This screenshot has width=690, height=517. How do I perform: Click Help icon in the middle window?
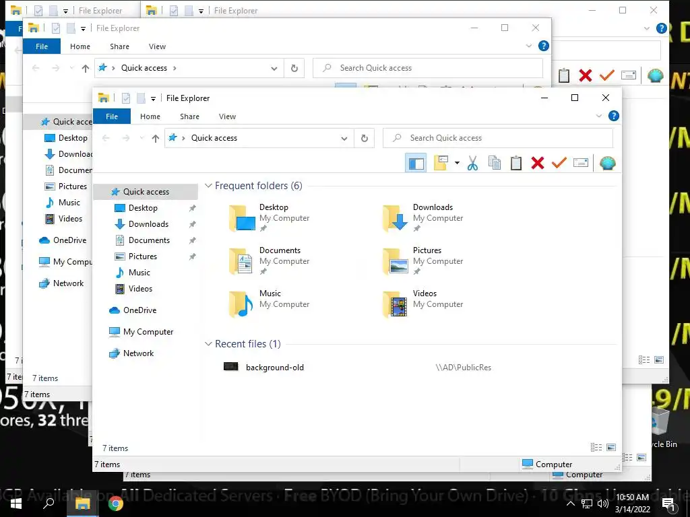544,46
